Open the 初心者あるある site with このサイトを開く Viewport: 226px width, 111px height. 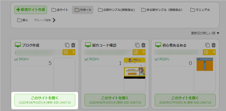coord(185,100)
